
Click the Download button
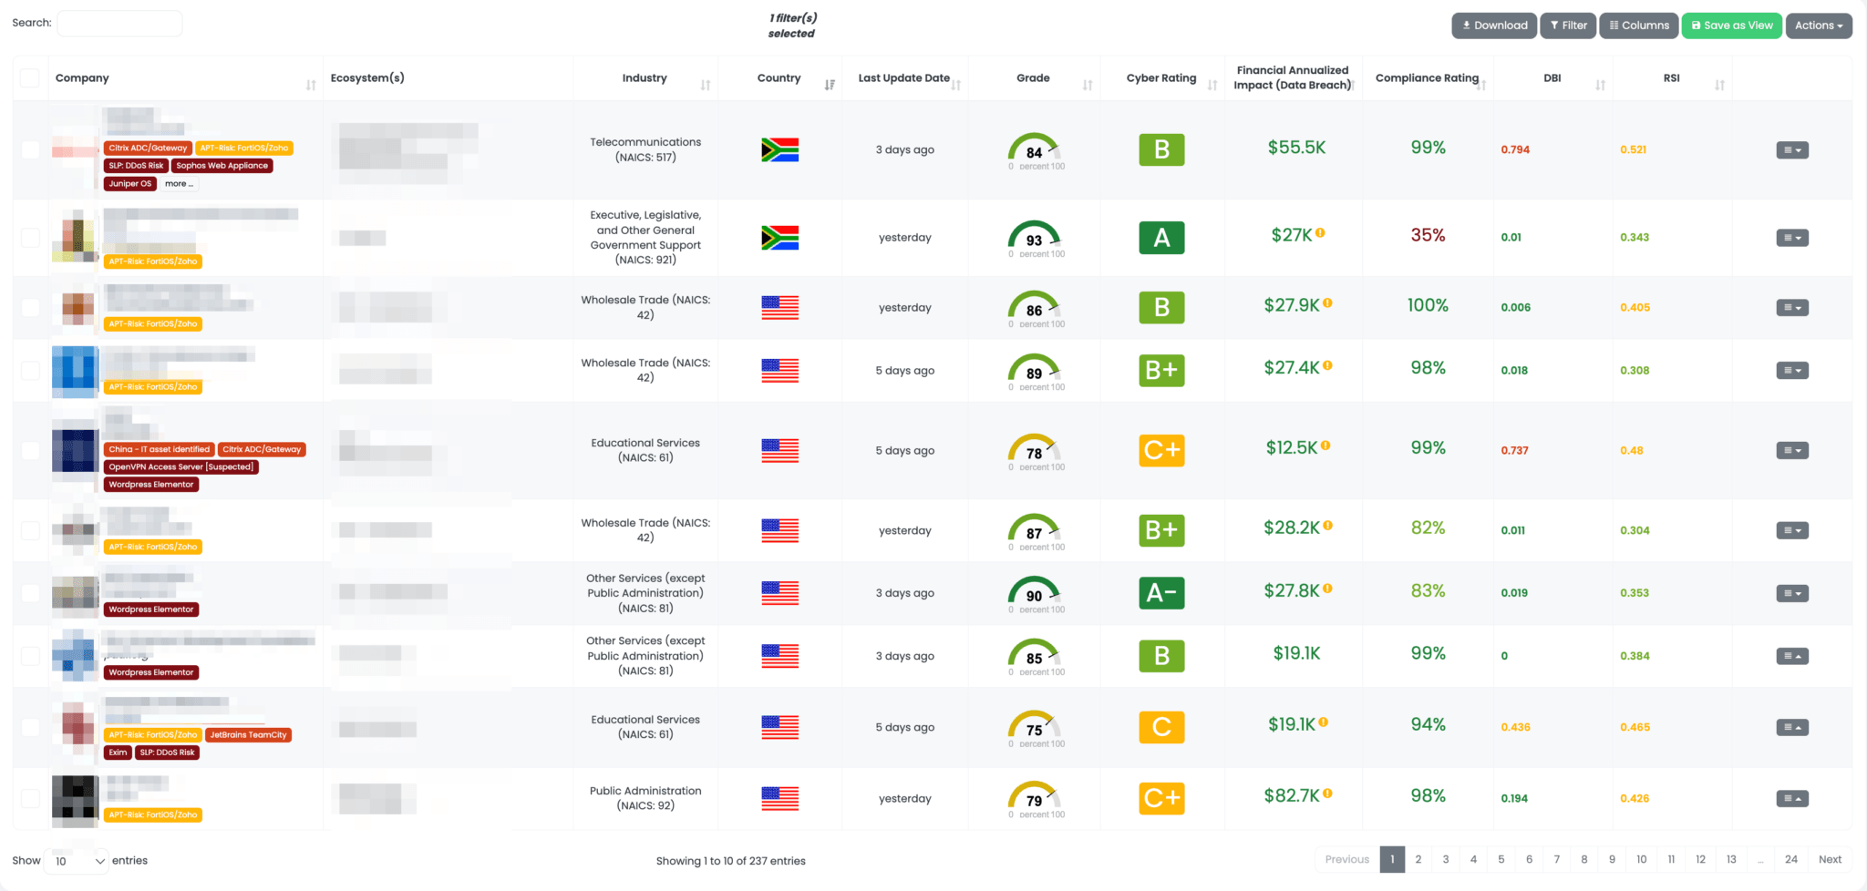pyautogui.click(x=1494, y=26)
